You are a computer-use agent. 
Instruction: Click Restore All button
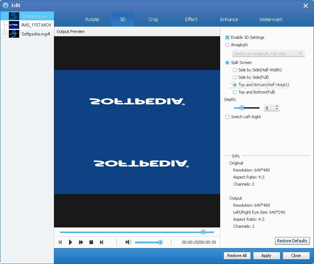click(x=237, y=255)
